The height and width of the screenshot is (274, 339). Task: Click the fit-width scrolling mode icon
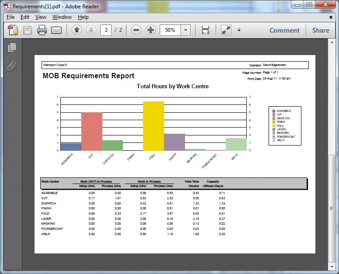point(206,30)
